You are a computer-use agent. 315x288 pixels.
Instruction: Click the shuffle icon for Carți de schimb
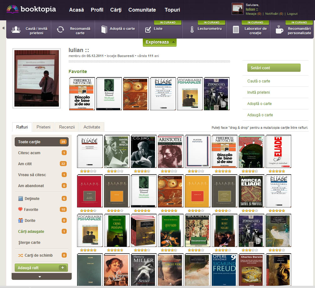(20, 255)
